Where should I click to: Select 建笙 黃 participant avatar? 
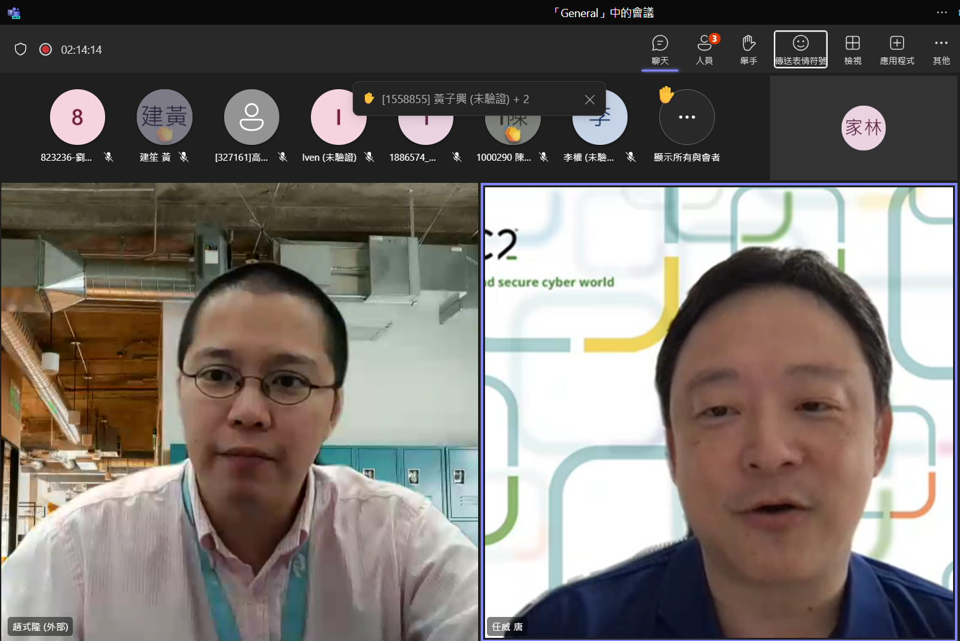point(164,117)
